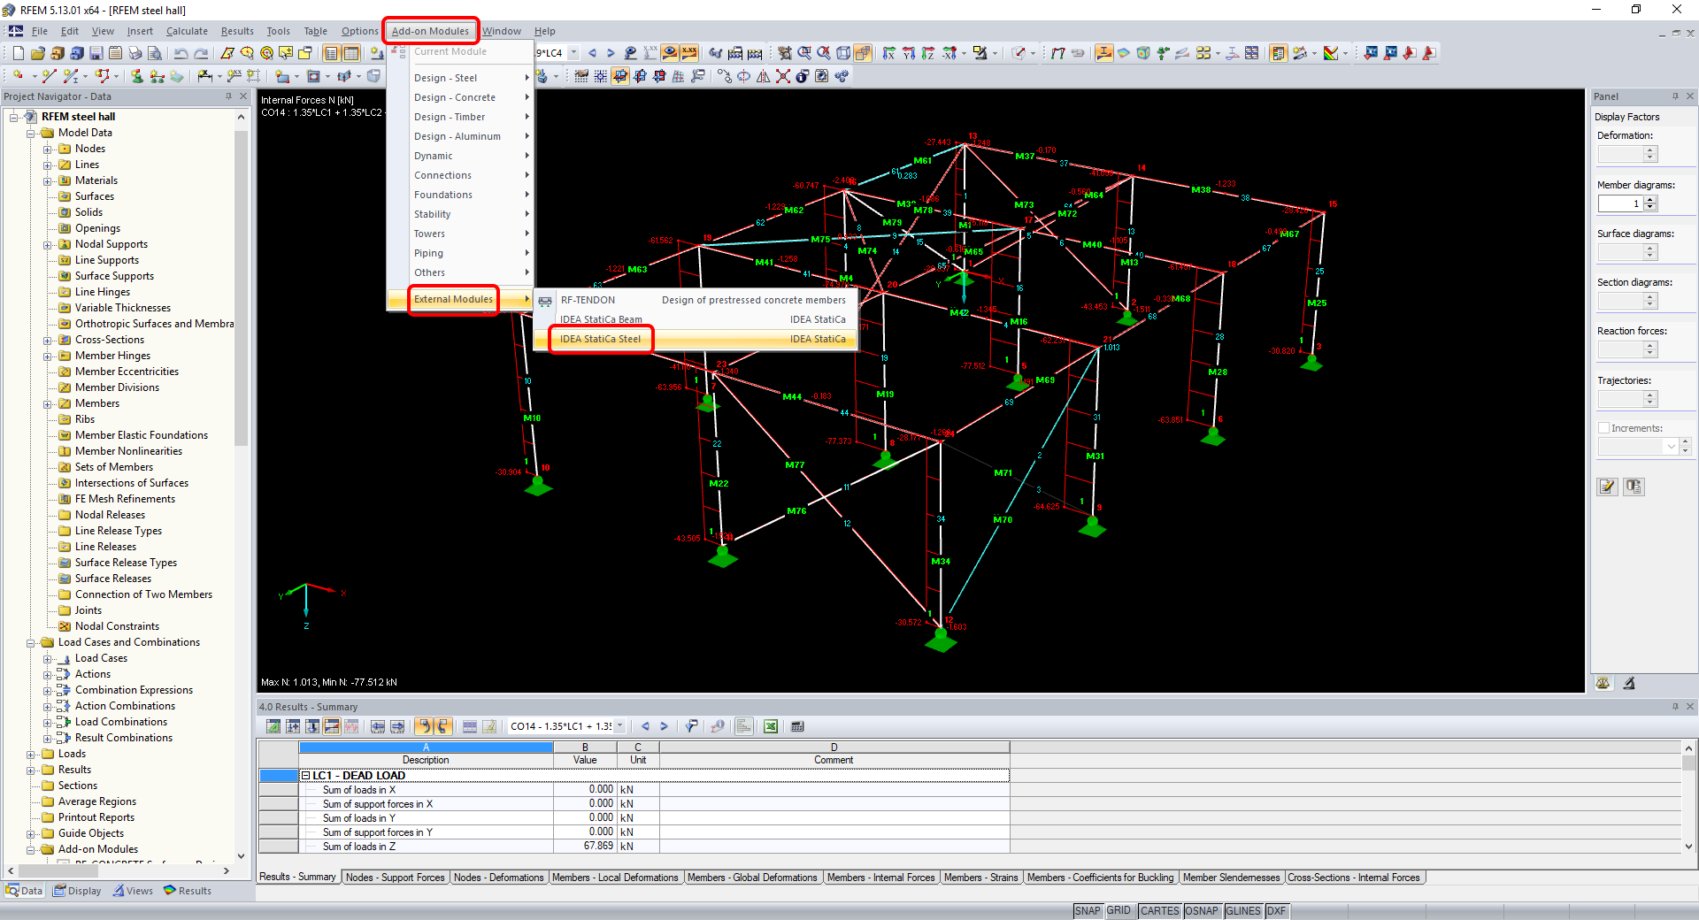This screenshot has width=1699, height=920.
Task: Expand the Nodes tree item
Action: click(48, 149)
